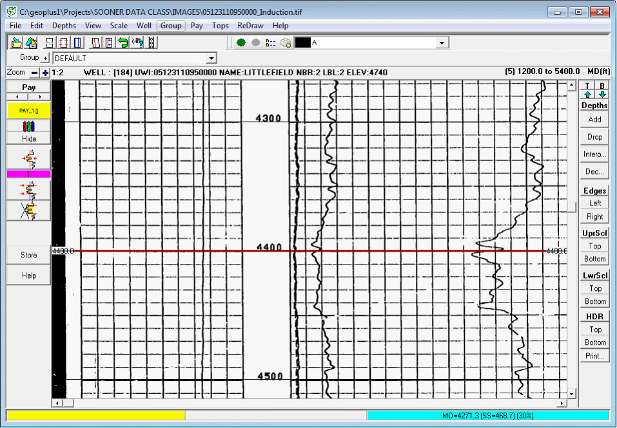This screenshot has height=428, width=617.
Task: Open the Depths menu
Action: pyautogui.click(x=64, y=26)
